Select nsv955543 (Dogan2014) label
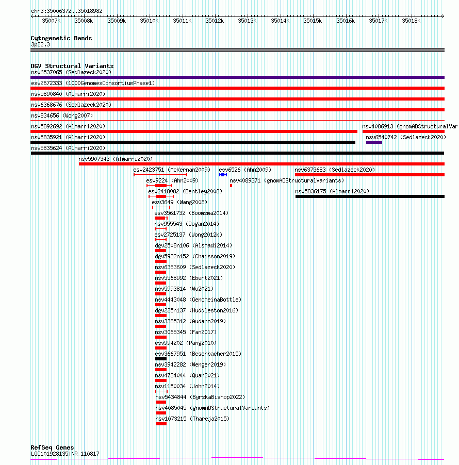This screenshot has width=459, height=465. coord(187,224)
